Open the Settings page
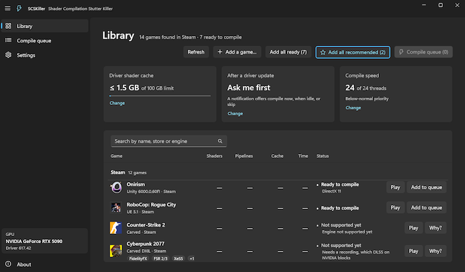This screenshot has width=465, height=272. pyautogui.click(x=45, y=55)
